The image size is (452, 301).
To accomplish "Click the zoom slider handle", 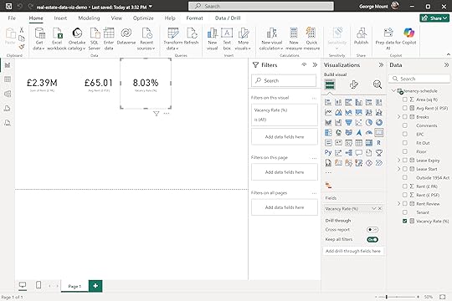I will [x=387, y=297].
